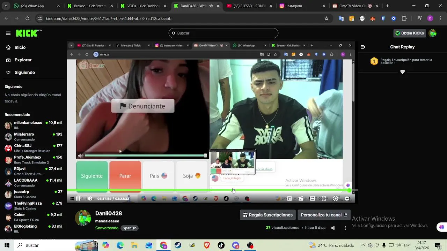Open the video options three-dot menu
Image resolution: width=447 pixels, height=251 pixels.
[x=345, y=228]
